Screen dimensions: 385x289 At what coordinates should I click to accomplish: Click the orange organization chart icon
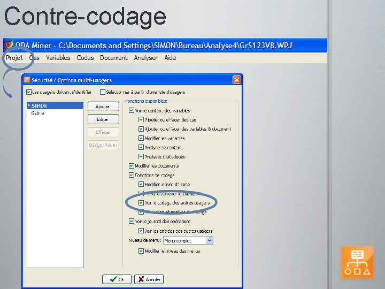click(358, 262)
